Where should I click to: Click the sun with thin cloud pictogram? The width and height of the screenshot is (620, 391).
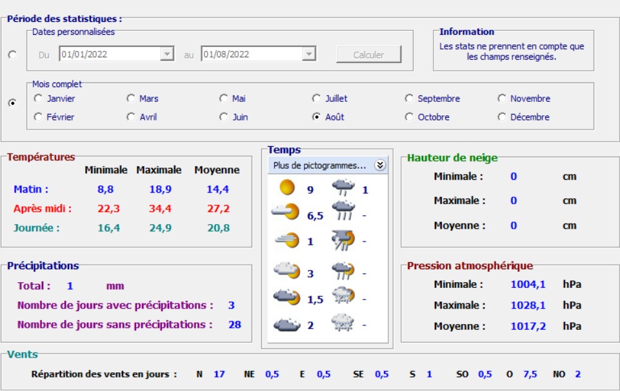click(x=286, y=212)
